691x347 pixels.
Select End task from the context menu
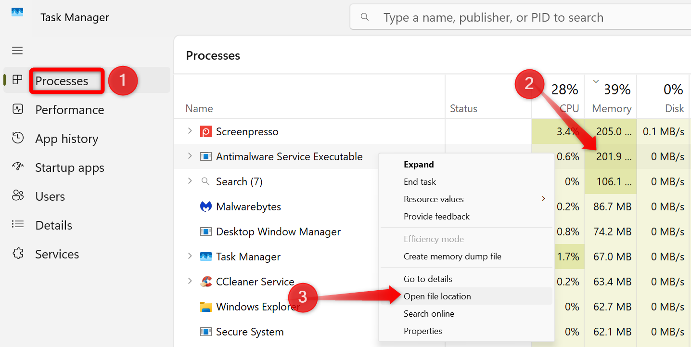click(x=420, y=181)
